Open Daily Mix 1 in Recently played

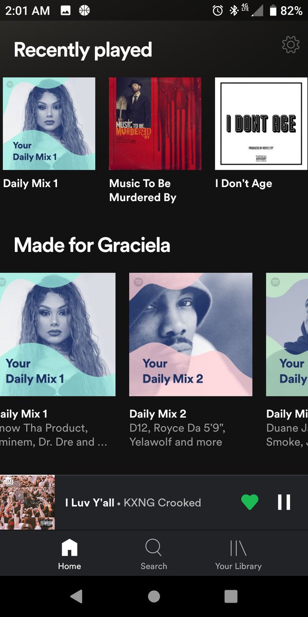tap(49, 123)
